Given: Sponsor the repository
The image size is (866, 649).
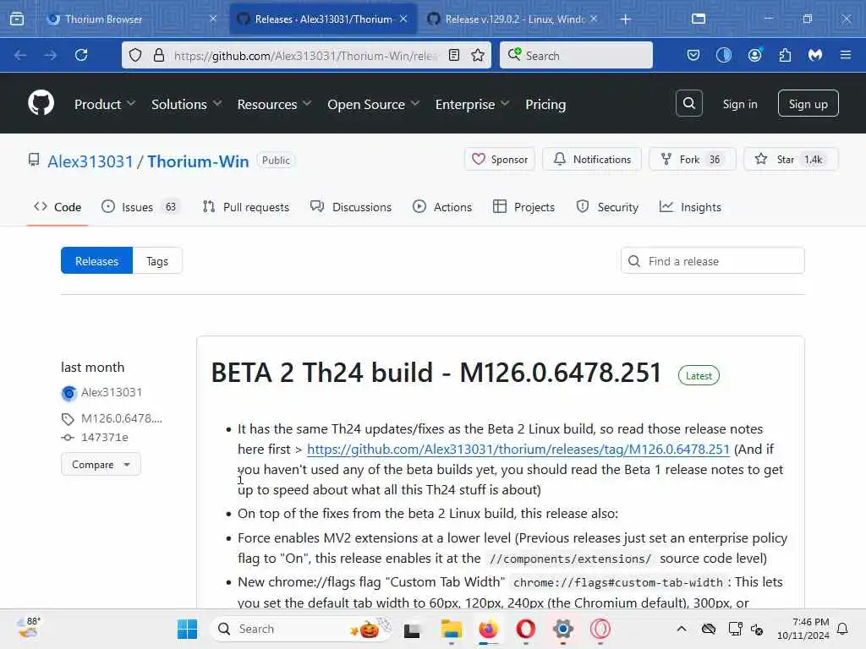Looking at the screenshot, I should pyautogui.click(x=500, y=159).
